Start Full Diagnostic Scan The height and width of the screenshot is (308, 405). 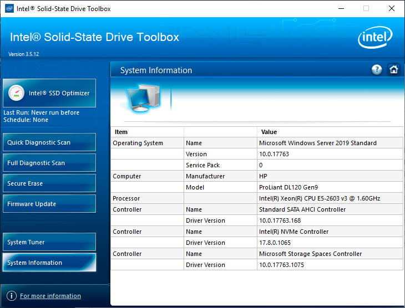point(49,163)
